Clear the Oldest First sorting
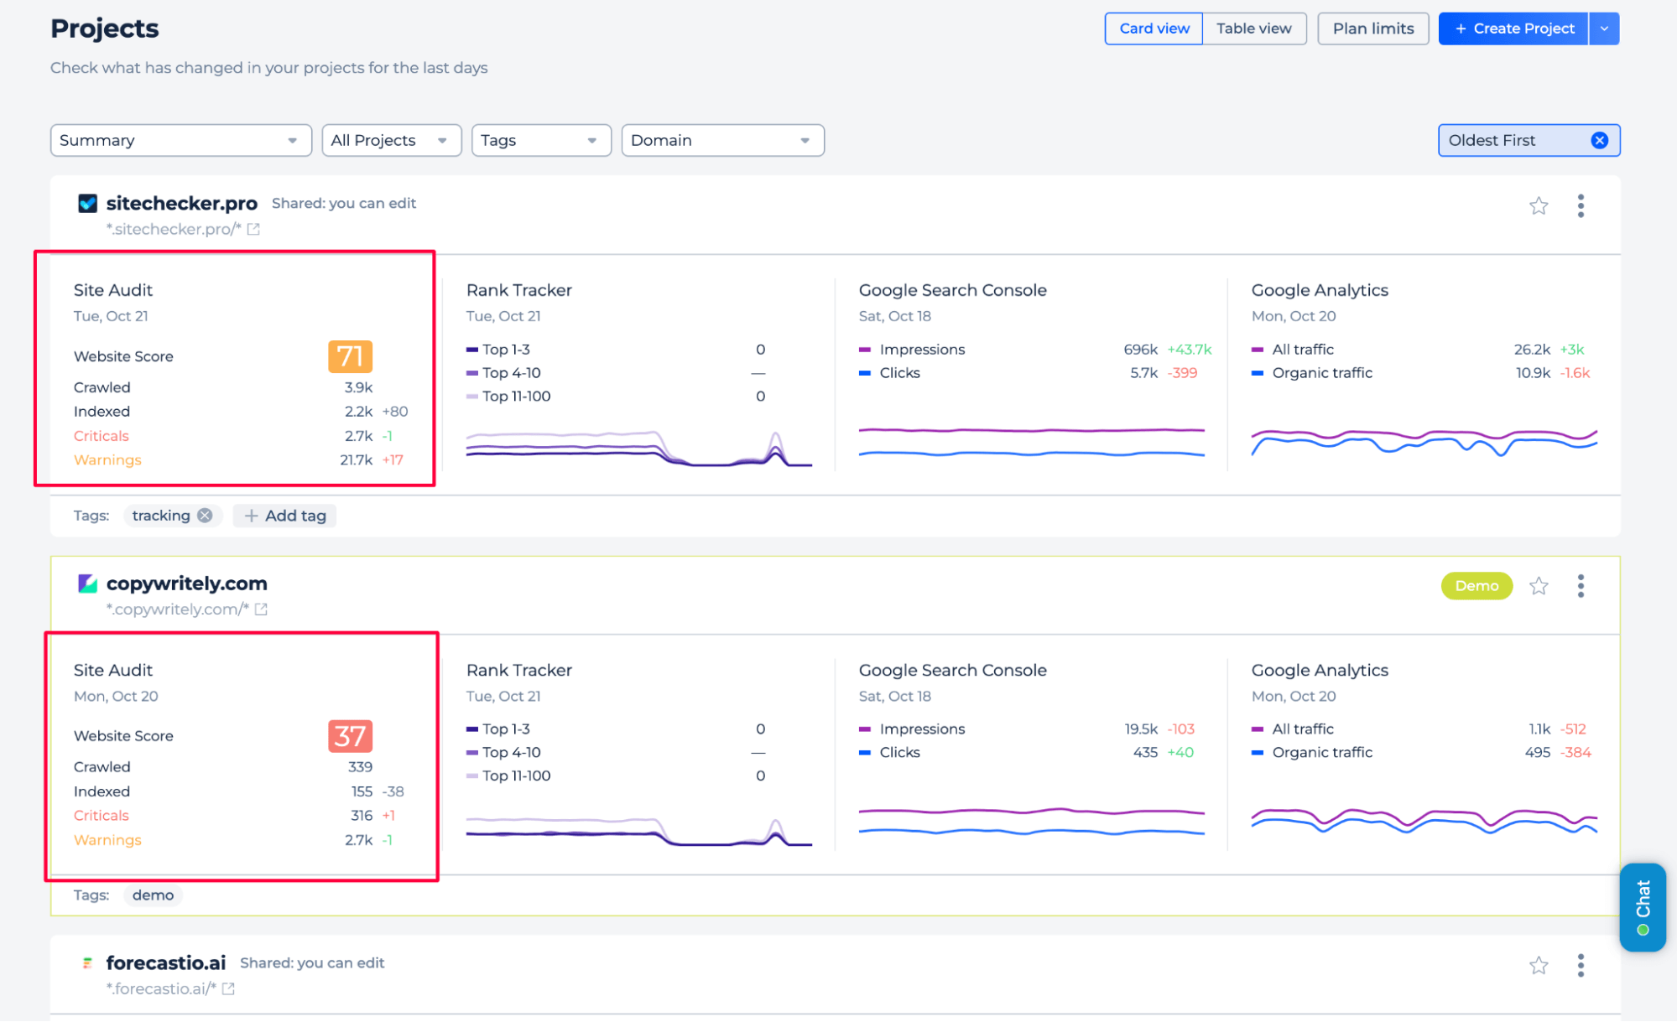This screenshot has width=1677, height=1022. click(1599, 140)
